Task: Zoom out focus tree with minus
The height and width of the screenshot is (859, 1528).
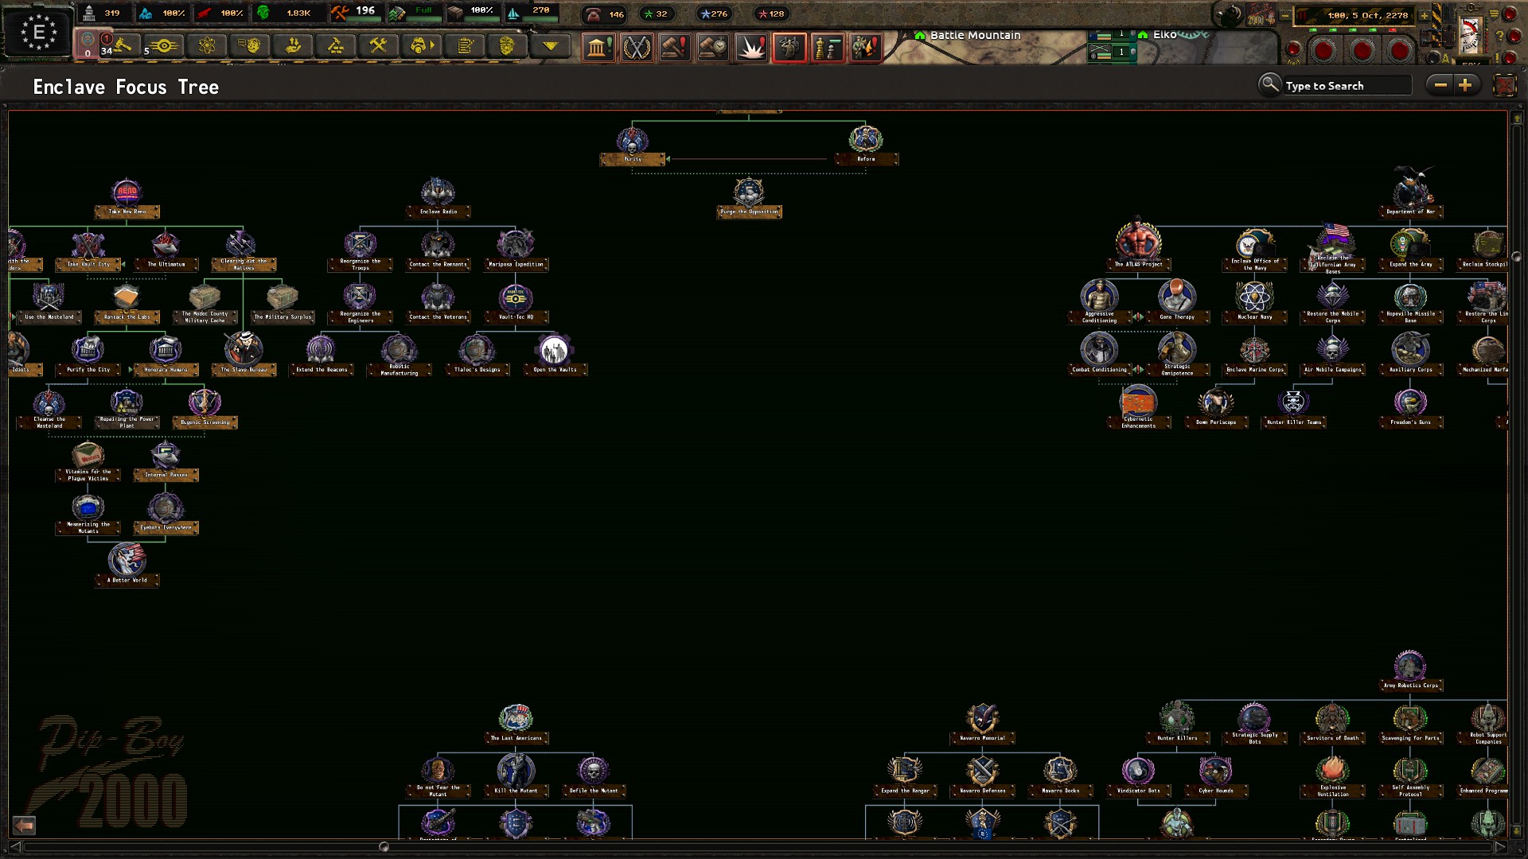Action: pyautogui.click(x=1440, y=85)
